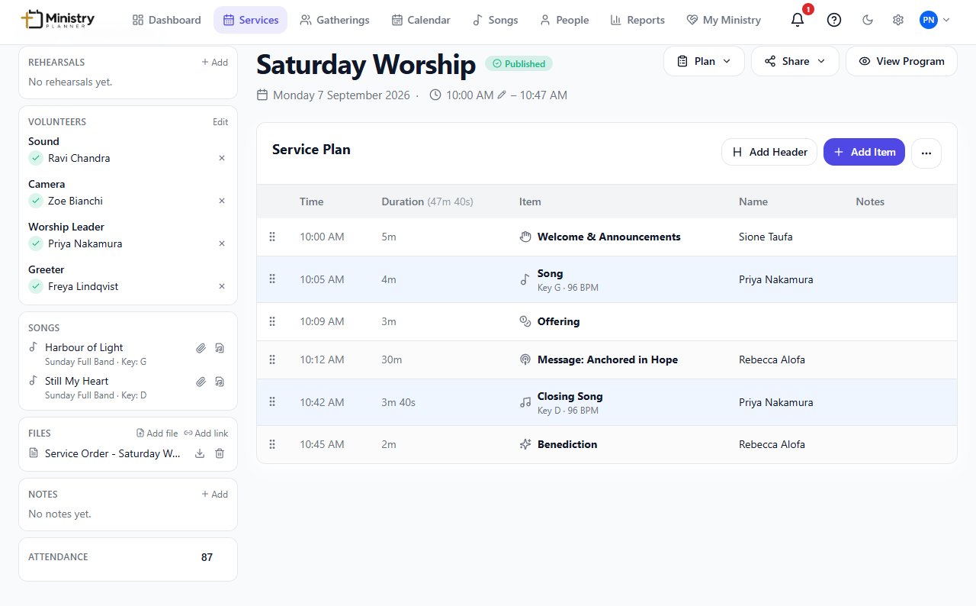This screenshot has width=976, height=606.
Task: Open the Service Plan more options menu
Action: pos(926,153)
